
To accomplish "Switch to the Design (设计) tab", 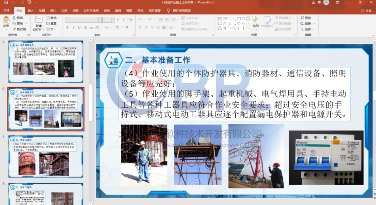I will click(x=53, y=10).
